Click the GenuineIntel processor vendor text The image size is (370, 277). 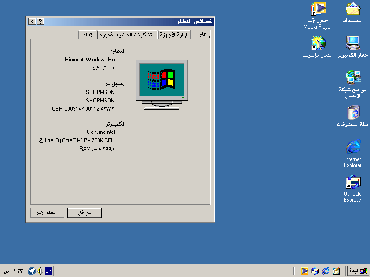(101, 132)
